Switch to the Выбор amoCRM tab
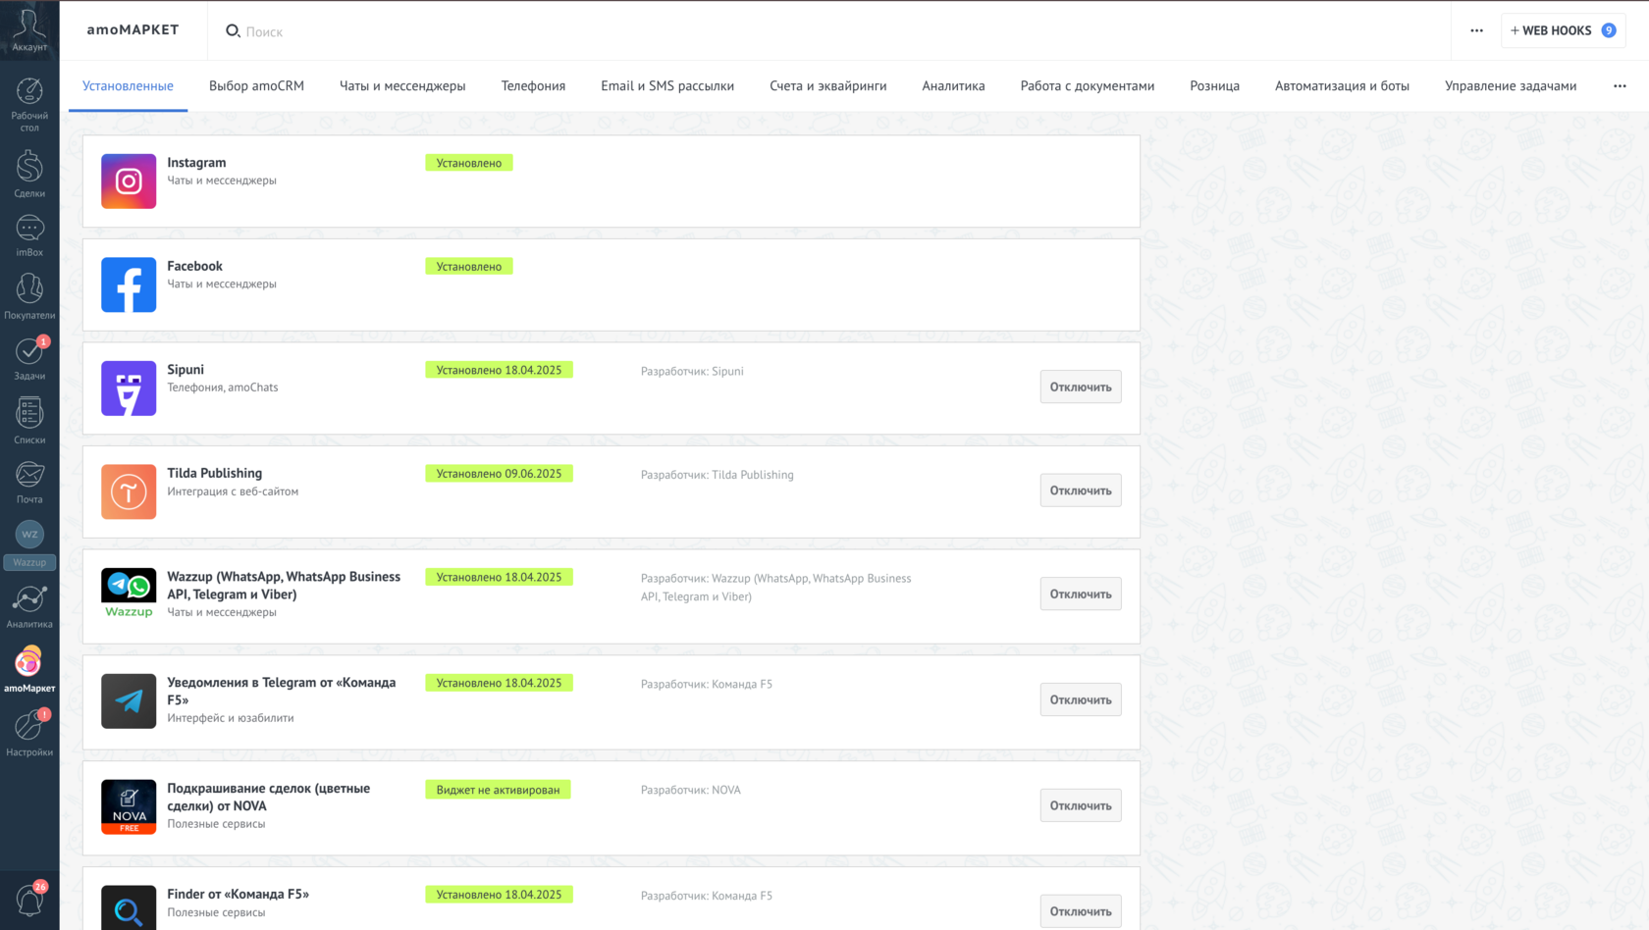 tap(256, 86)
